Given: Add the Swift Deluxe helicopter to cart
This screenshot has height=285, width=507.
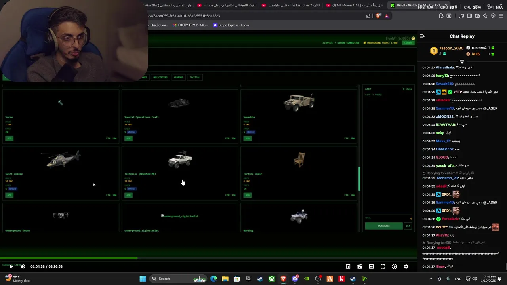Looking at the screenshot, I should pyautogui.click(x=9, y=195).
